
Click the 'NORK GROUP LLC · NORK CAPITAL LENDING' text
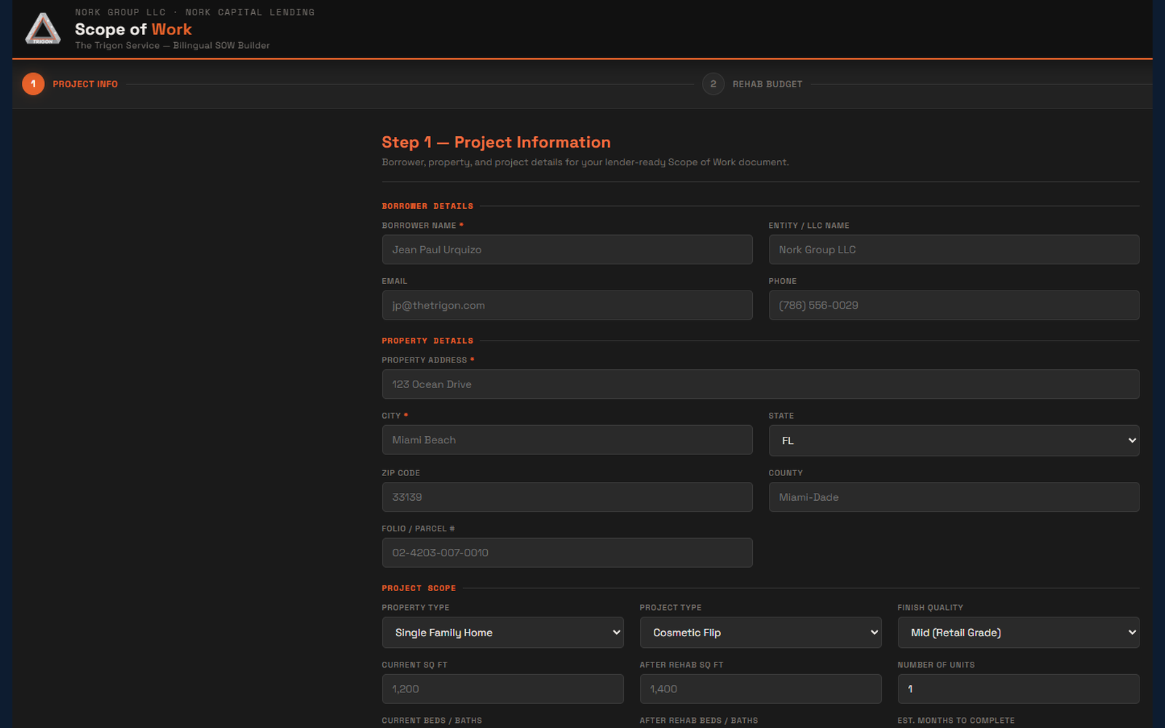pyautogui.click(x=195, y=12)
